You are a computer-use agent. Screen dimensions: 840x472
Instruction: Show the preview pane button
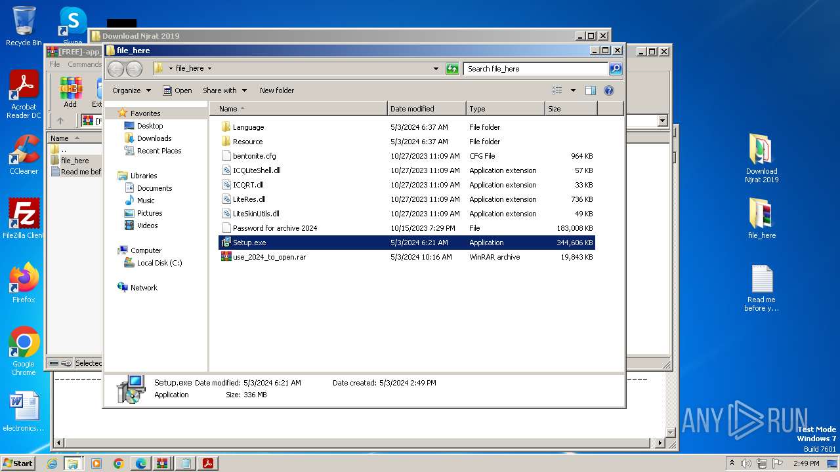(x=590, y=90)
